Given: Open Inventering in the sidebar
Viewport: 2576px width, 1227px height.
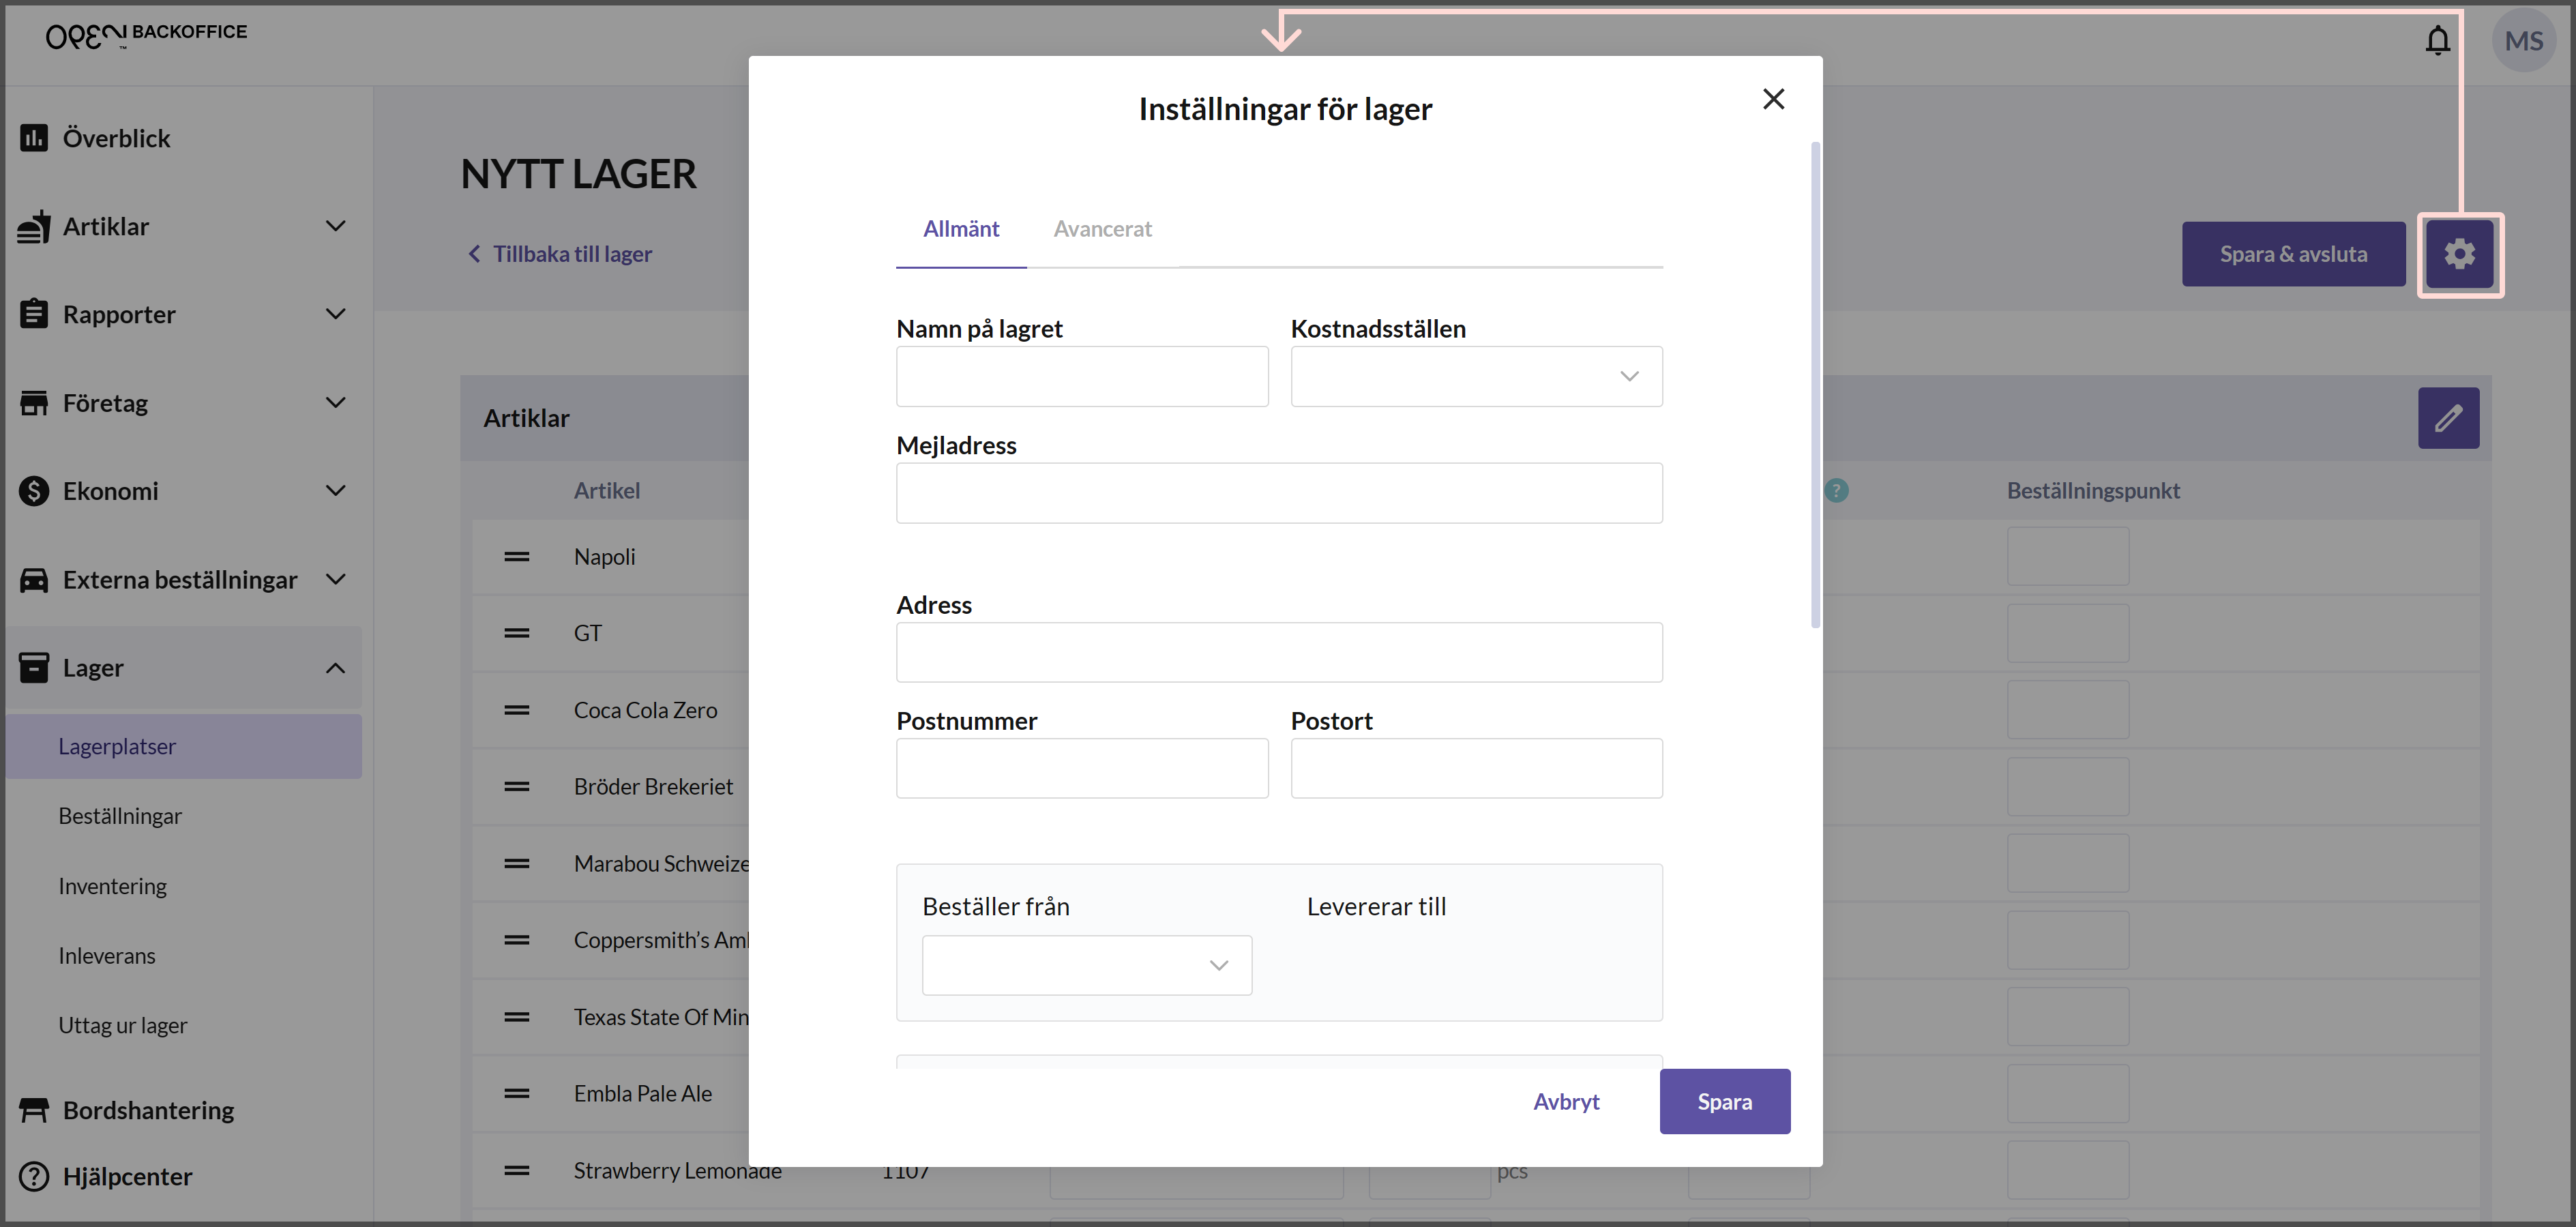Looking at the screenshot, I should (x=113, y=886).
